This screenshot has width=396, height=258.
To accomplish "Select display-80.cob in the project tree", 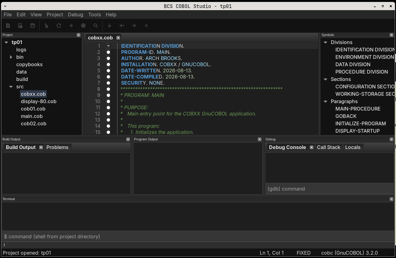I will coord(39,102).
